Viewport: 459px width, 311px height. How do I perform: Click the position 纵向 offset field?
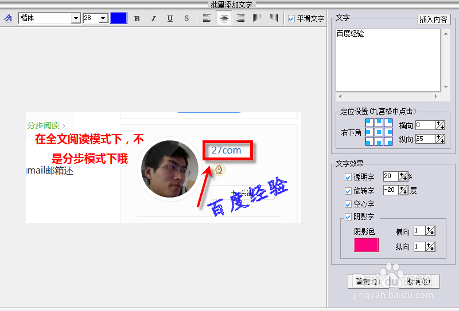[x=425, y=139]
